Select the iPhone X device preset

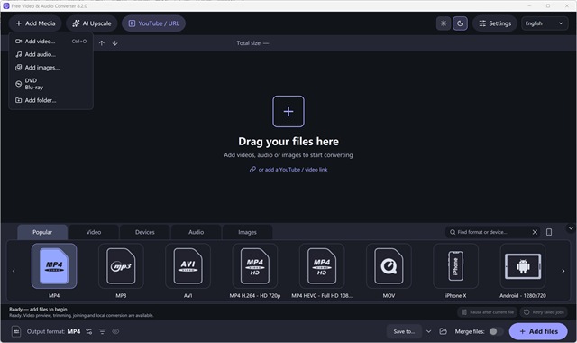456,266
